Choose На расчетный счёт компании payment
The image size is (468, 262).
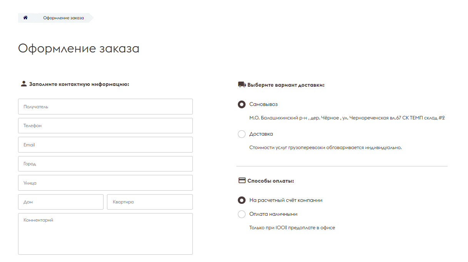point(242,200)
